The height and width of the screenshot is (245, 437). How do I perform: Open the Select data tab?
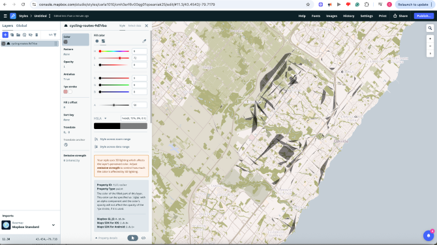pos(134,25)
